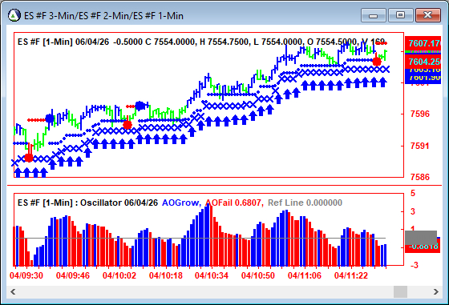Click the oscillator axis label -3
449x305 pixels.
tap(414, 265)
